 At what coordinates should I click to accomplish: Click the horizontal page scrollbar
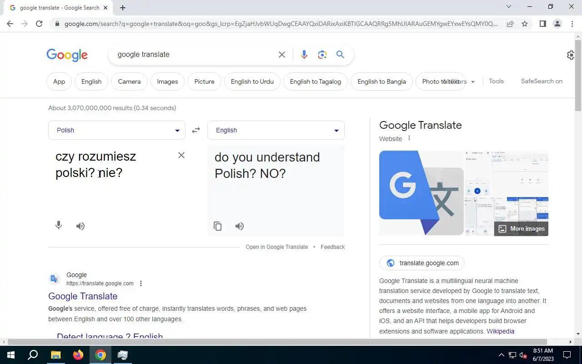point(277,342)
